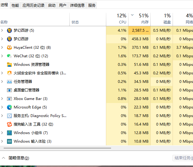The image size is (193, 167).
Task: Sort processes by CPU column
Action: point(117,20)
